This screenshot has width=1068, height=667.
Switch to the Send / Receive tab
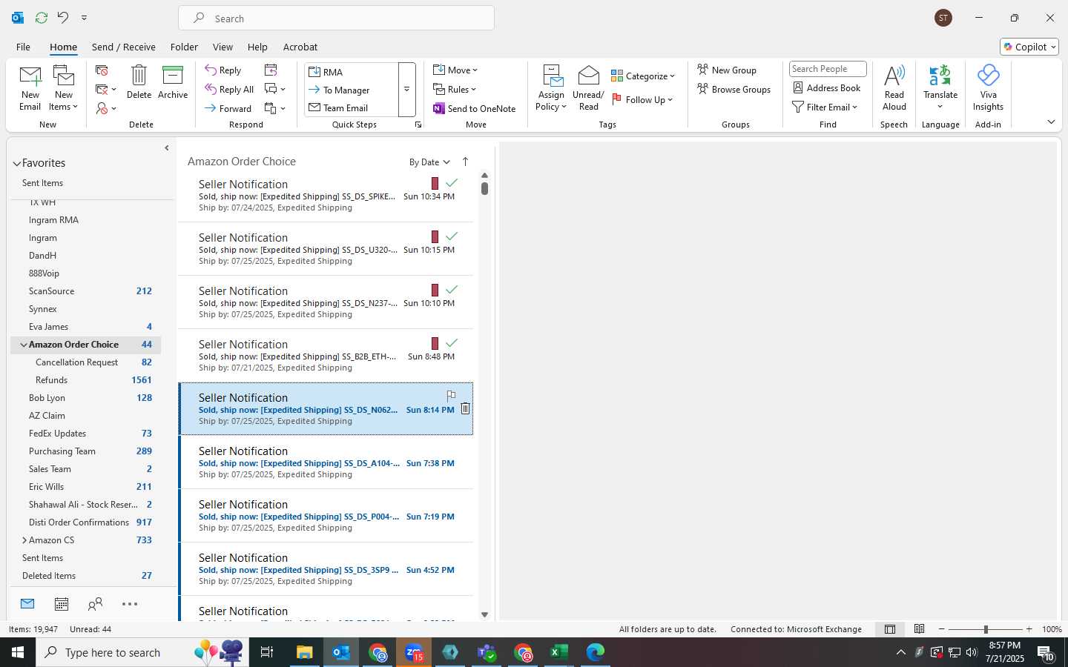point(124,47)
